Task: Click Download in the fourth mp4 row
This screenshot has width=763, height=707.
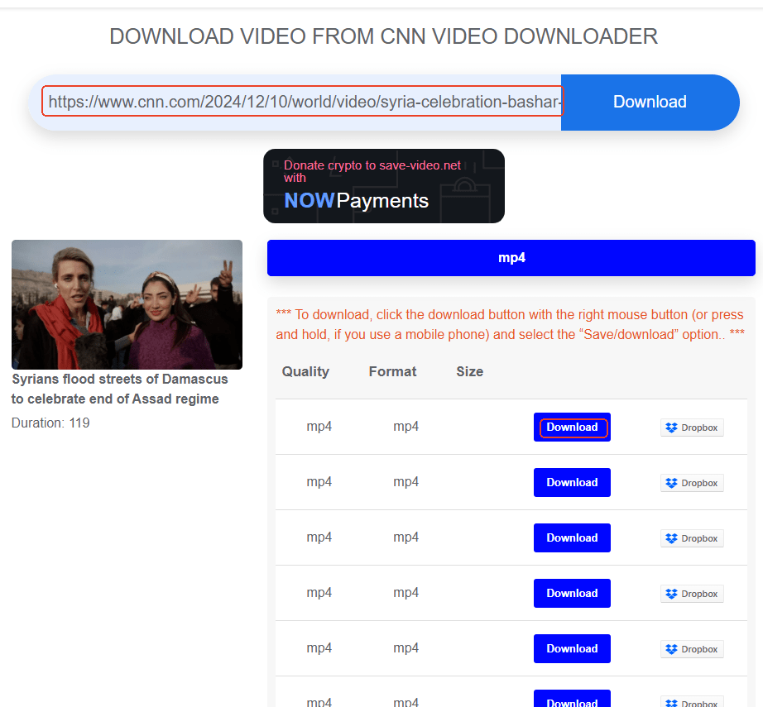Action: click(x=572, y=594)
